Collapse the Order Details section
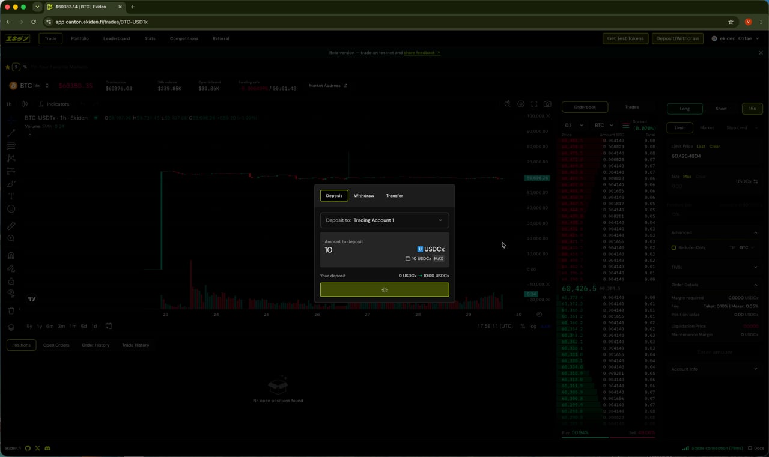769x457 pixels. pyautogui.click(x=714, y=285)
